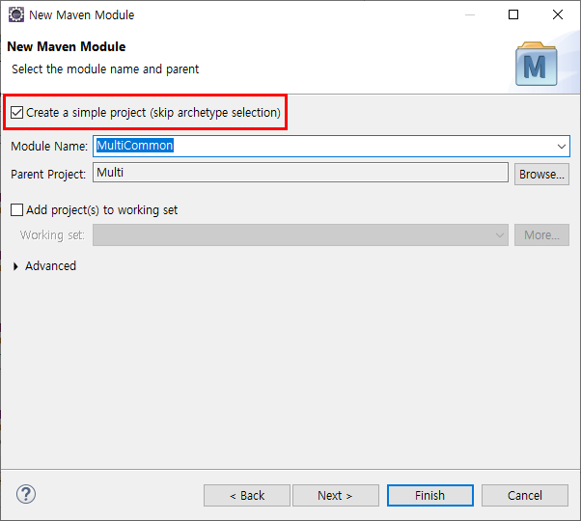
Task: Click the Eclipse icon in title bar
Action: (16, 14)
